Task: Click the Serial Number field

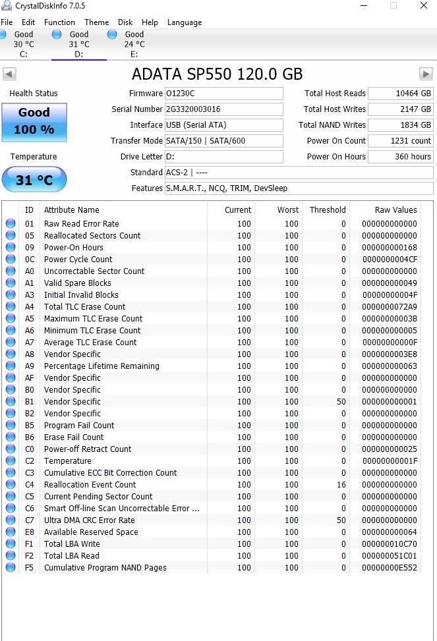Action: pyautogui.click(x=224, y=109)
